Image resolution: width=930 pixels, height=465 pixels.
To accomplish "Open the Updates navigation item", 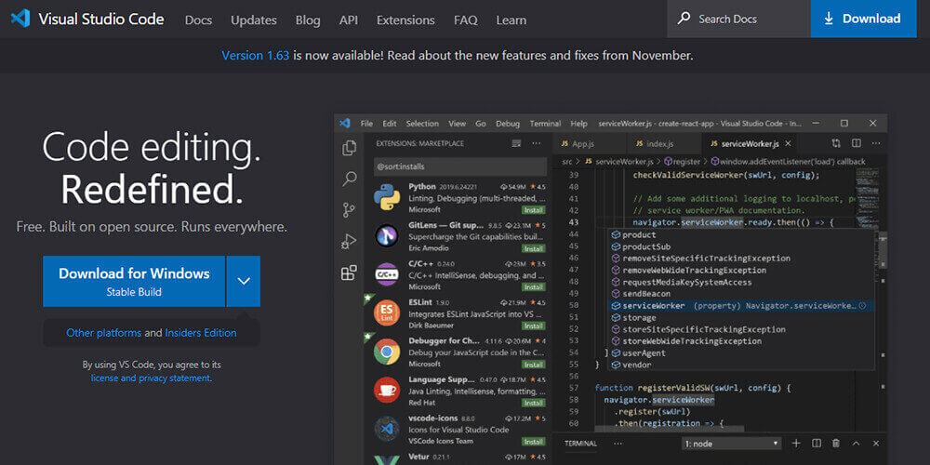I will (254, 20).
